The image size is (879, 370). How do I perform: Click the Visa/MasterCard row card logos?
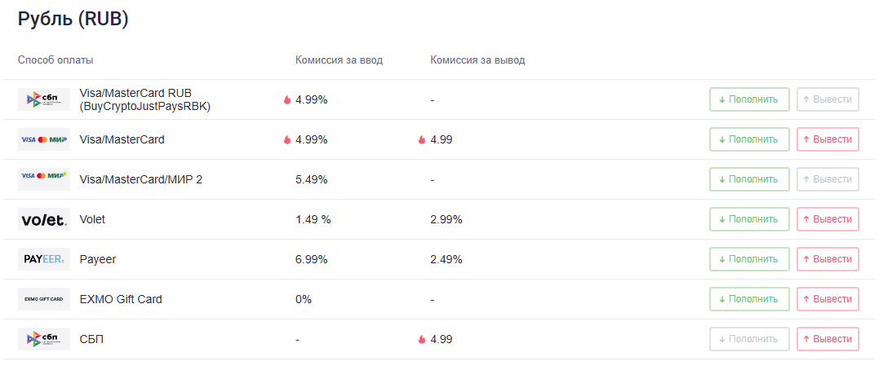[44, 139]
